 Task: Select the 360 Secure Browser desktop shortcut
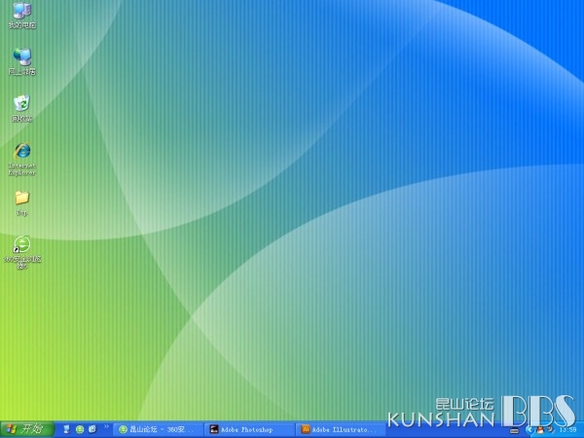(22, 252)
